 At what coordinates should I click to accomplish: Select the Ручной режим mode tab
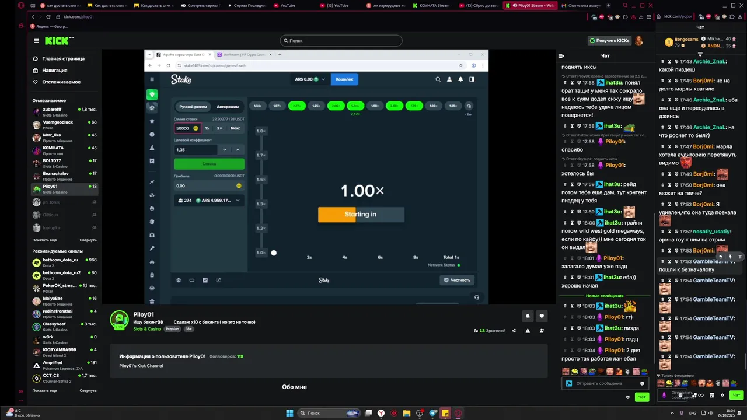193,107
